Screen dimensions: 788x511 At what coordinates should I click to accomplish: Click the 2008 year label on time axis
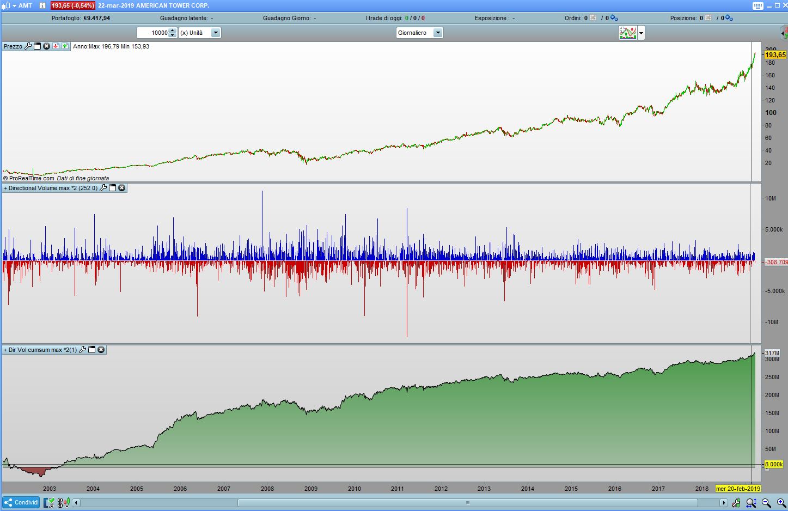point(267,489)
